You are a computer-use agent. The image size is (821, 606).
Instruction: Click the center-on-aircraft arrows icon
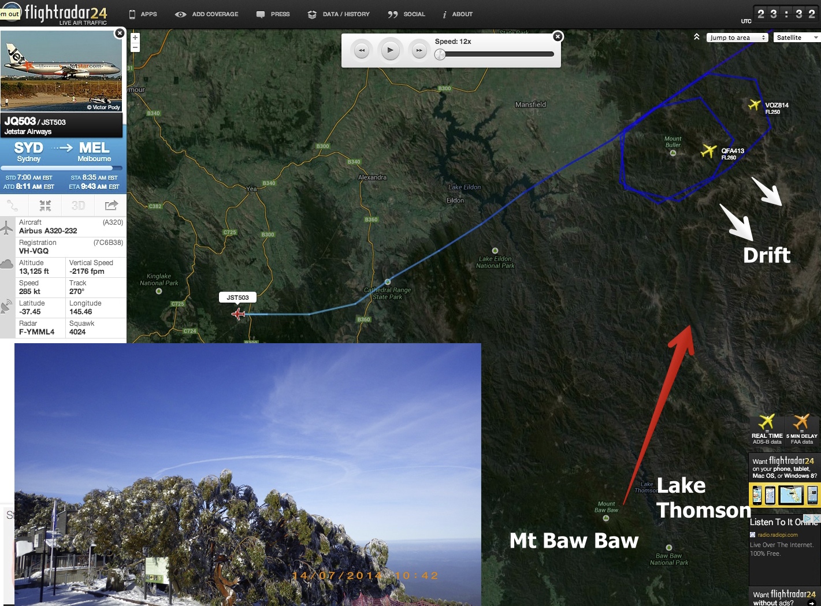point(45,205)
